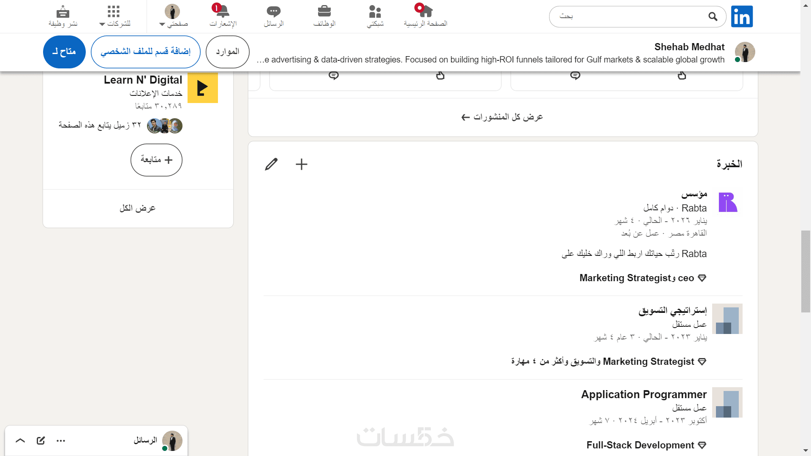Click the pencil edit experience icon

[271, 164]
